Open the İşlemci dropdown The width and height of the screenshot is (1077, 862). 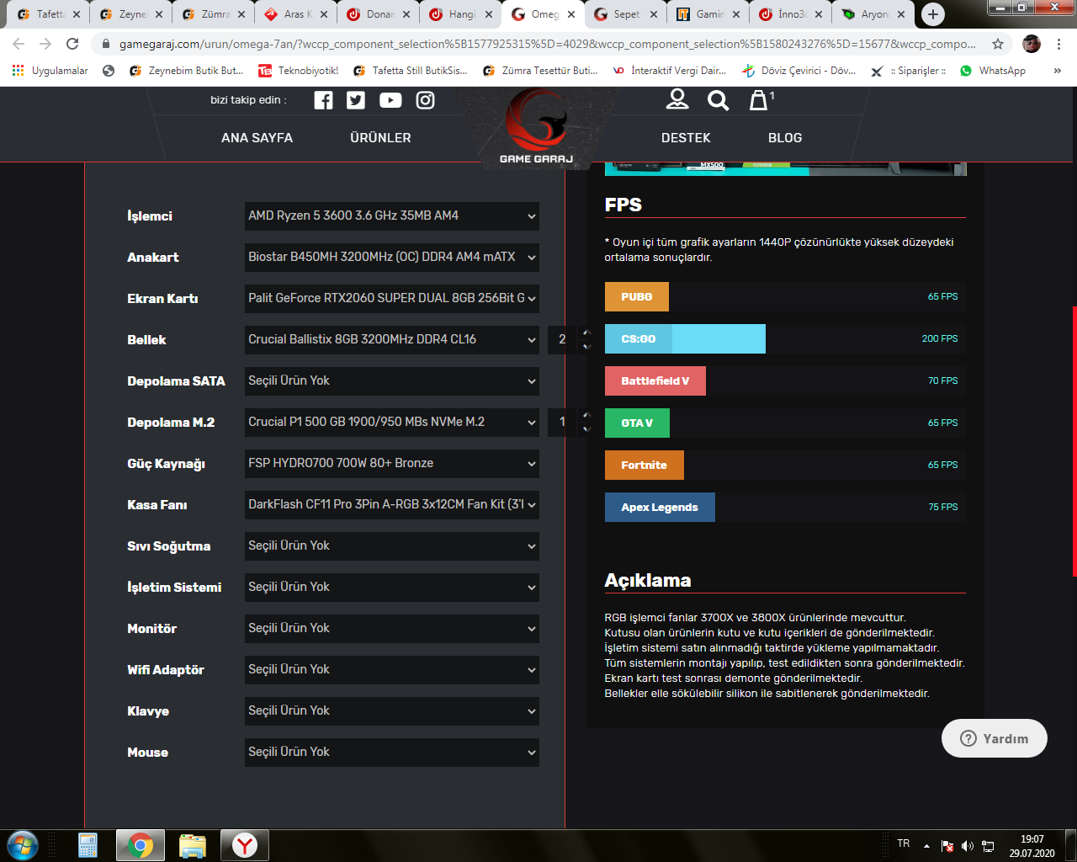pyautogui.click(x=392, y=215)
